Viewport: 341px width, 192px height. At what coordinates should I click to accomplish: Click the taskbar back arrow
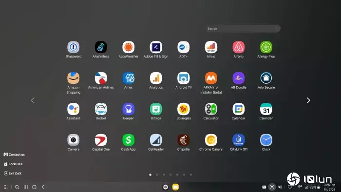click(43, 187)
